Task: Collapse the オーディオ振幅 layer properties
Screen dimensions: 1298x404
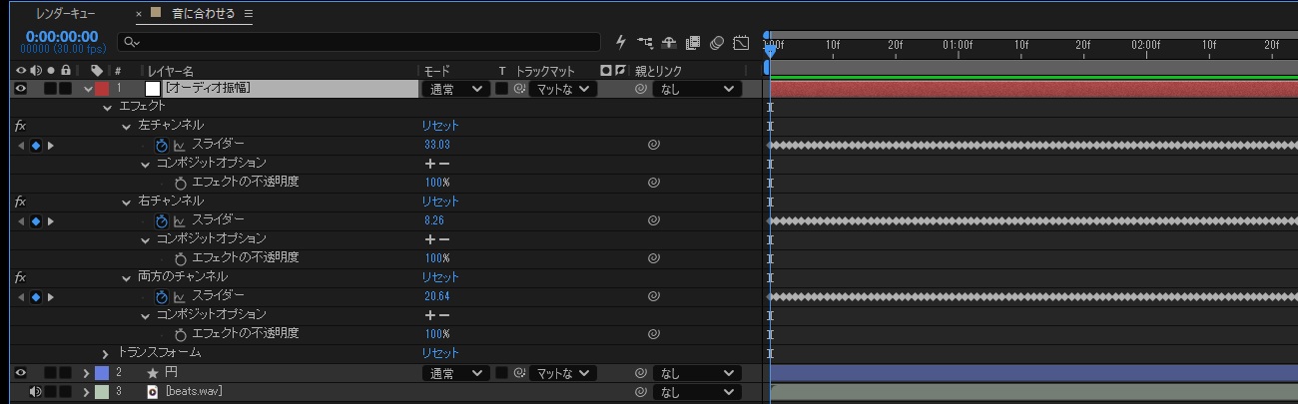Action: pyautogui.click(x=88, y=88)
